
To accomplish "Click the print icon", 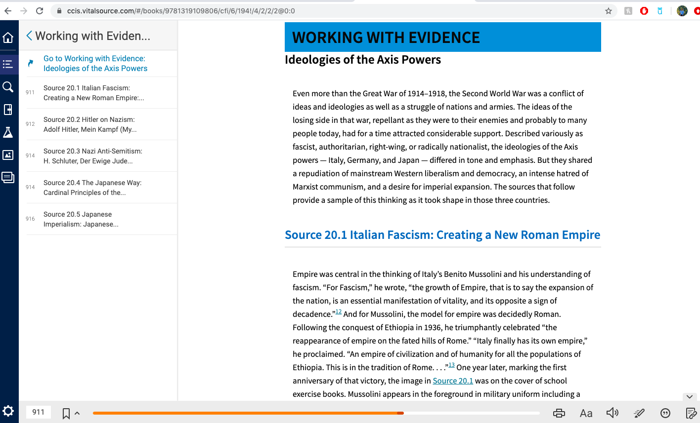I will click(x=559, y=413).
